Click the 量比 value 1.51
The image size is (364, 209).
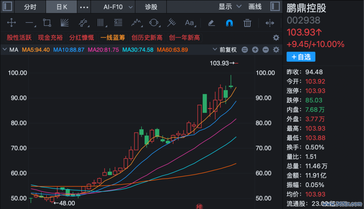[x=311, y=156]
